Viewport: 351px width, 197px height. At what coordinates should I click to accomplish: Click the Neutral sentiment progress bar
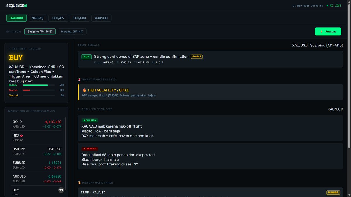pos(39,95)
